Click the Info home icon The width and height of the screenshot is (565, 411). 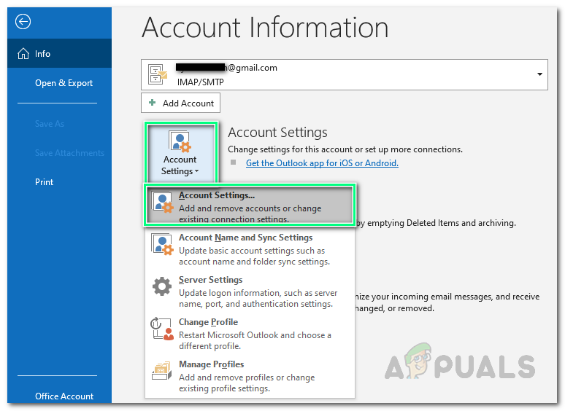pyautogui.click(x=23, y=54)
